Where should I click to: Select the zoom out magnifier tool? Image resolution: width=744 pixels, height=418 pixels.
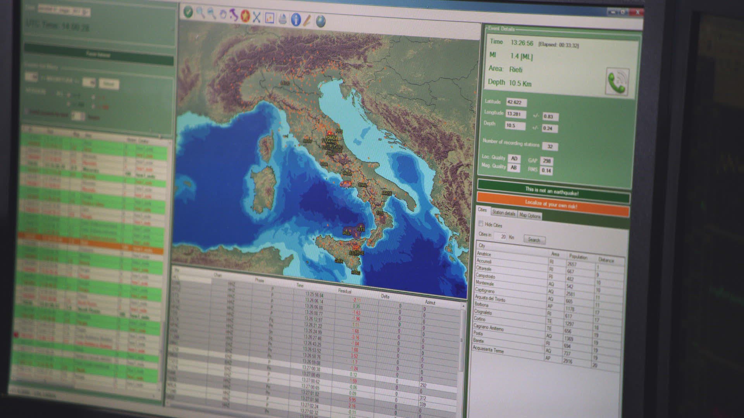pyautogui.click(x=211, y=14)
